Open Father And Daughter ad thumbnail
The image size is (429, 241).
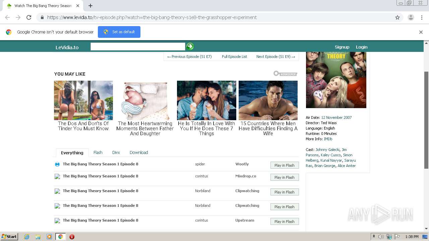click(x=145, y=100)
